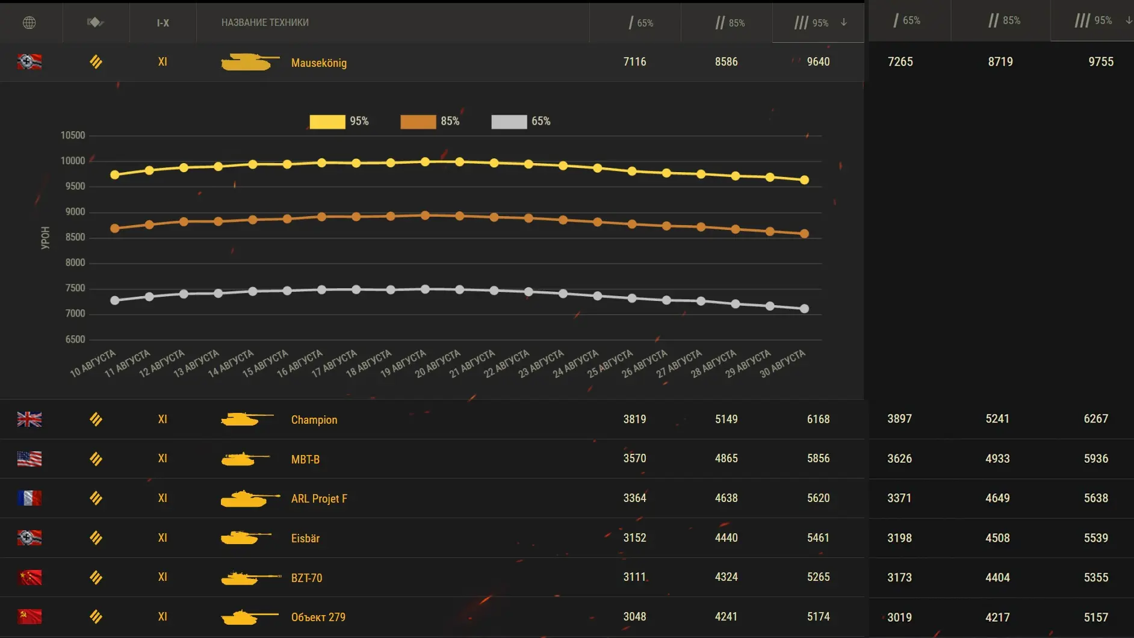Screen dimensions: 1134x638
Task: Click right panel value 9755
Action: 1101,62
